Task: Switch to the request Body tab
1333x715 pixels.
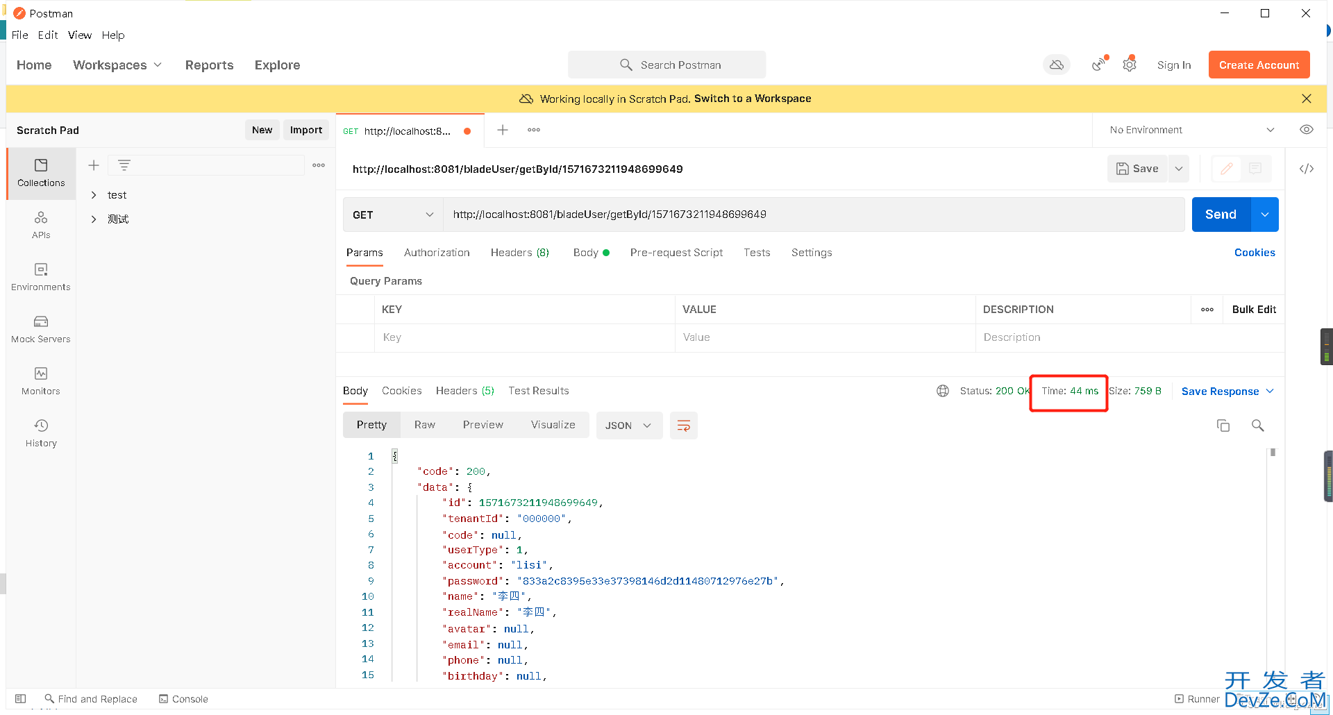Action: [x=591, y=253]
